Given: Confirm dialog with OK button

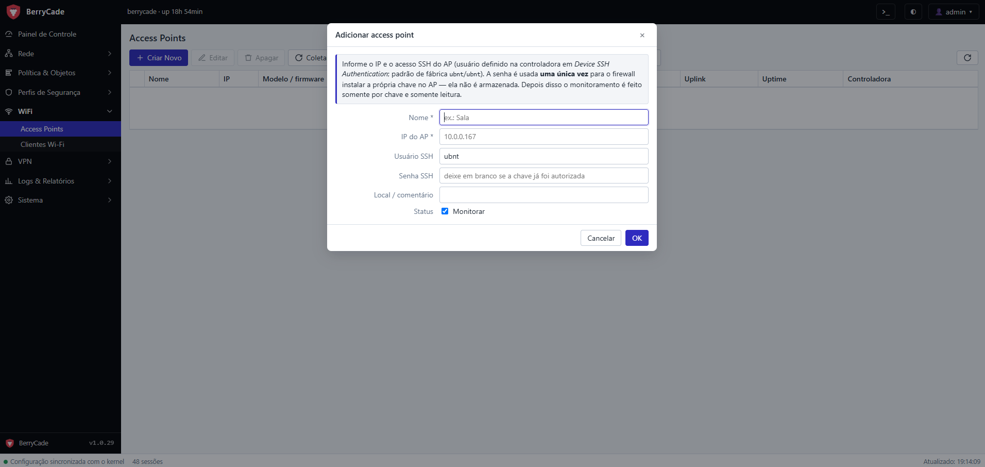Looking at the screenshot, I should pos(637,238).
